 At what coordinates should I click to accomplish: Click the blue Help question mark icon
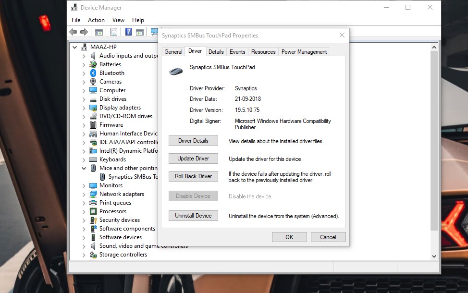point(128,32)
